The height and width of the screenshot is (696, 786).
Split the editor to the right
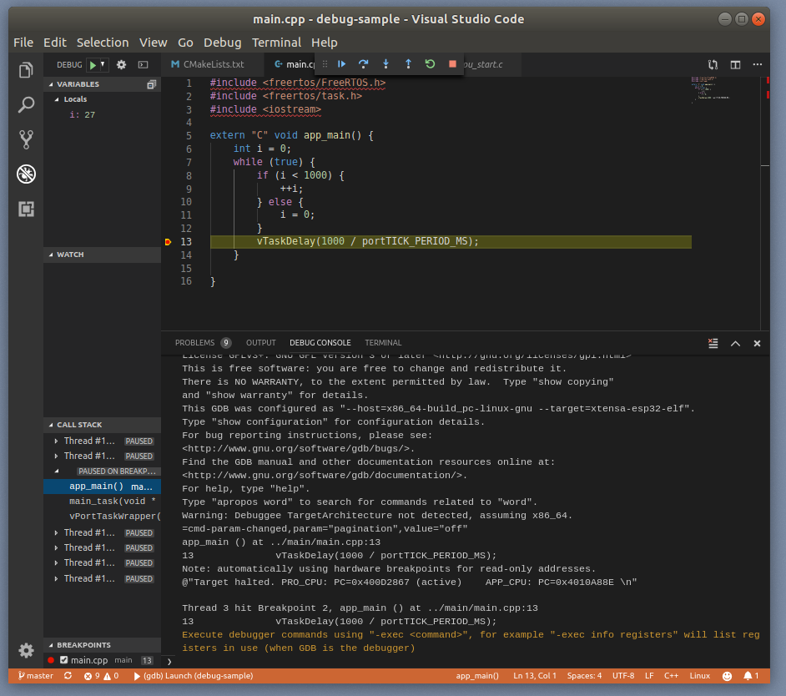[x=735, y=65]
